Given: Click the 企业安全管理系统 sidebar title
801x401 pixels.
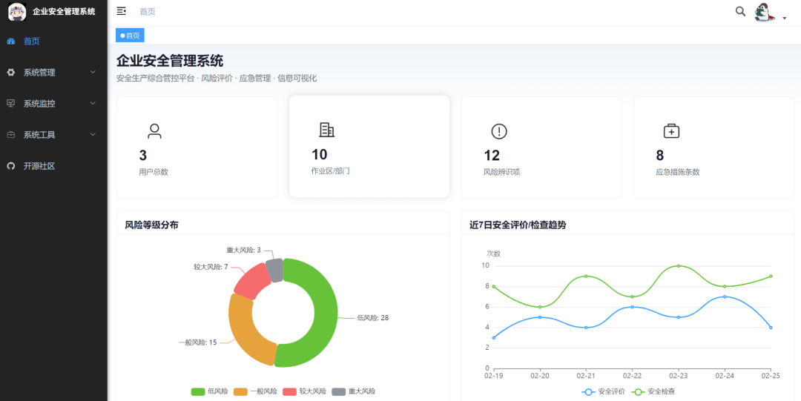Looking at the screenshot, I should pos(64,11).
